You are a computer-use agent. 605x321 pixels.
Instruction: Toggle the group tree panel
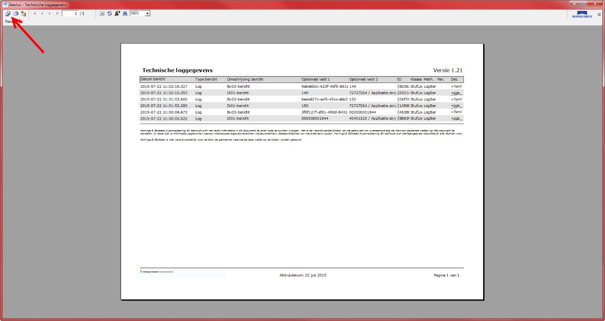coord(23,14)
